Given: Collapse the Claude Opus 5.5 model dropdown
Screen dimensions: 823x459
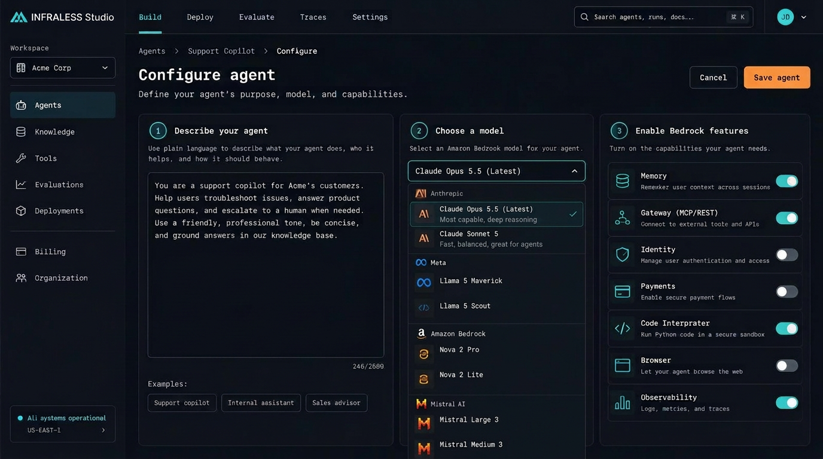Looking at the screenshot, I should (x=496, y=171).
